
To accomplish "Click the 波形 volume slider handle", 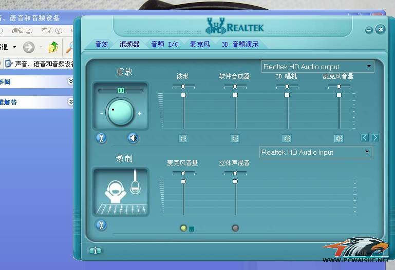I will [x=183, y=95].
